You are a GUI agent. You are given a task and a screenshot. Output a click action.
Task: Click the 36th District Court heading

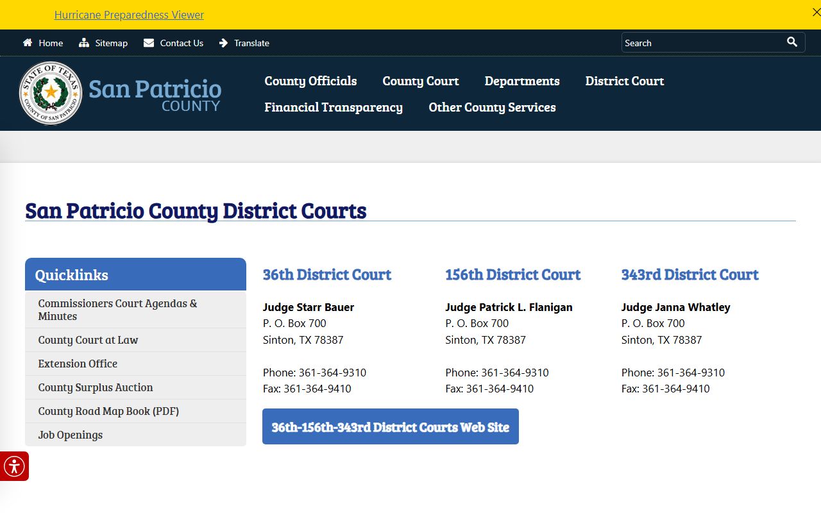click(327, 274)
